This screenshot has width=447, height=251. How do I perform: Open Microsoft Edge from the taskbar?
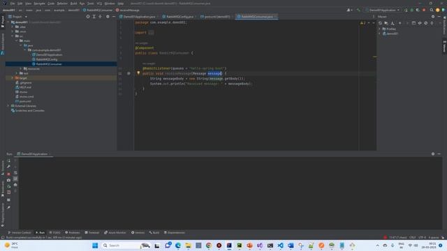[x=178, y=245]
